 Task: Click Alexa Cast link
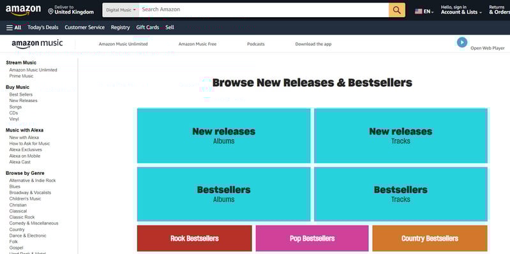(x=20, y=162)
